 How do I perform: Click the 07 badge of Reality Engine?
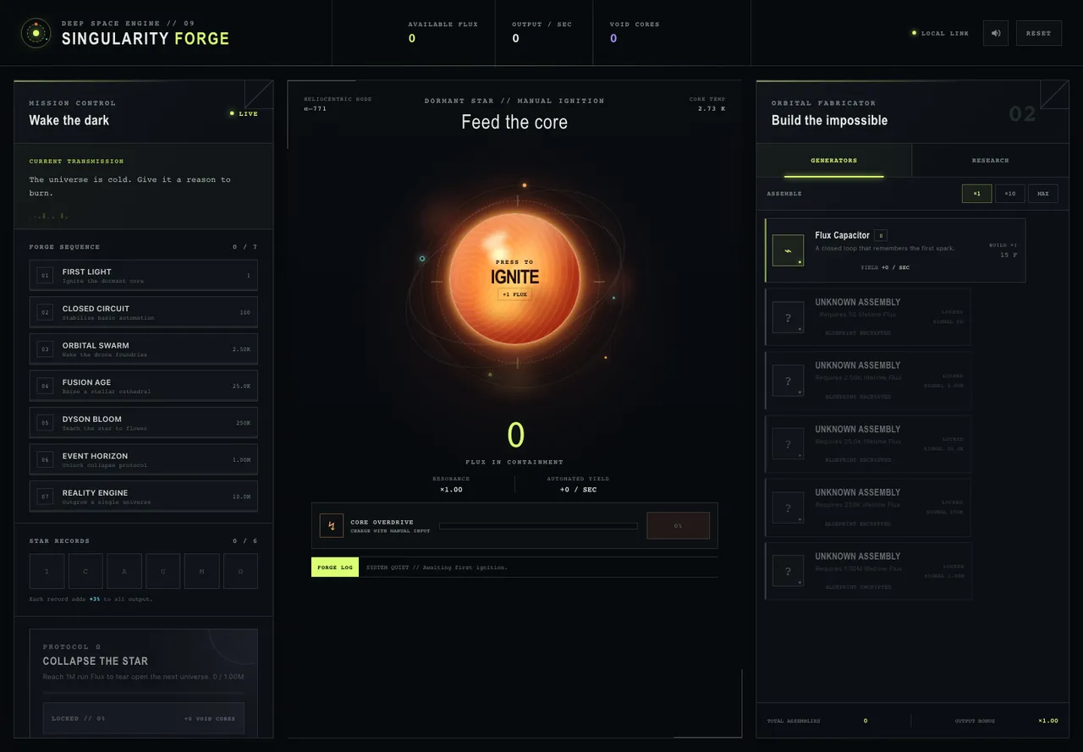(x=45, y=497)
